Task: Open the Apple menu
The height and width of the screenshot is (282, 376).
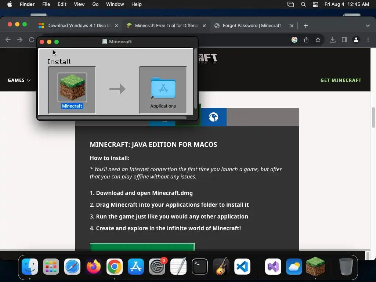Action: point(10,4)
